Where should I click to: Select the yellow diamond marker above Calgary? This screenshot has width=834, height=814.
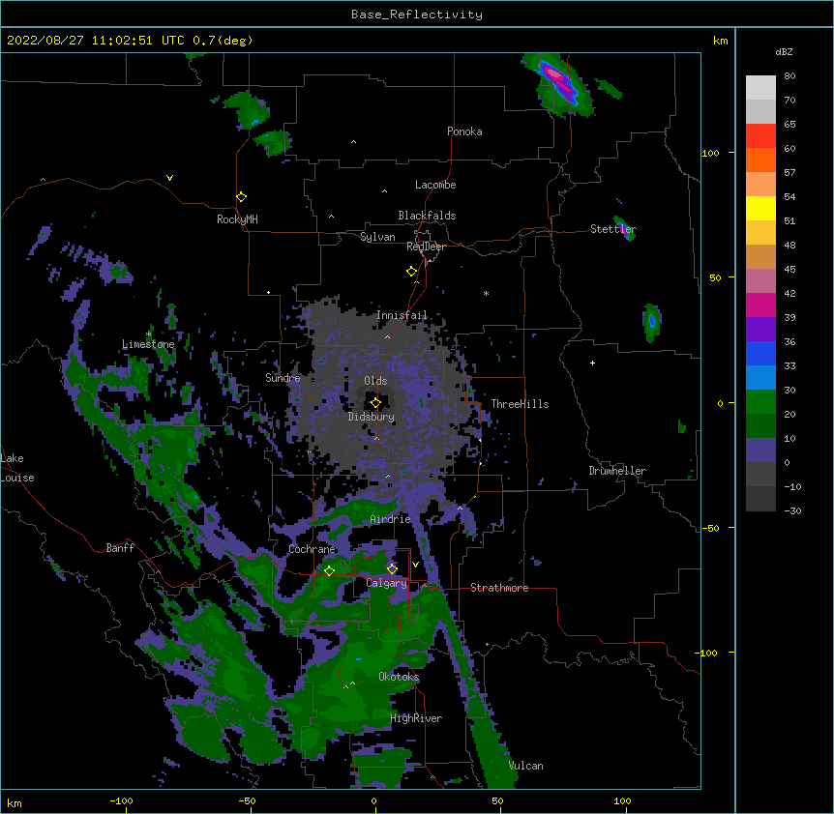click(392, 569)
